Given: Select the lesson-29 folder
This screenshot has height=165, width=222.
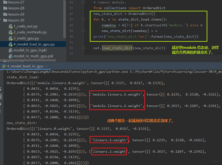Looking at the screenshot, I should pos(14,14).
